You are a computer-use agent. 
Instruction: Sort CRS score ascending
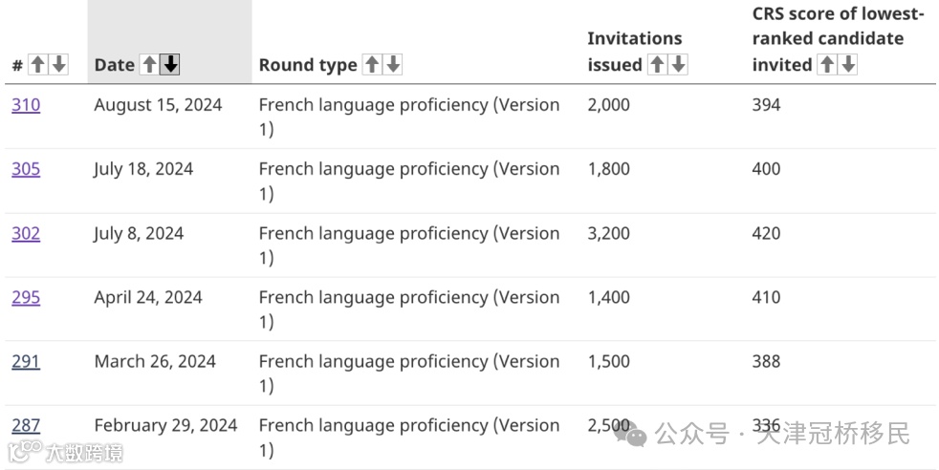coord(826,65)
